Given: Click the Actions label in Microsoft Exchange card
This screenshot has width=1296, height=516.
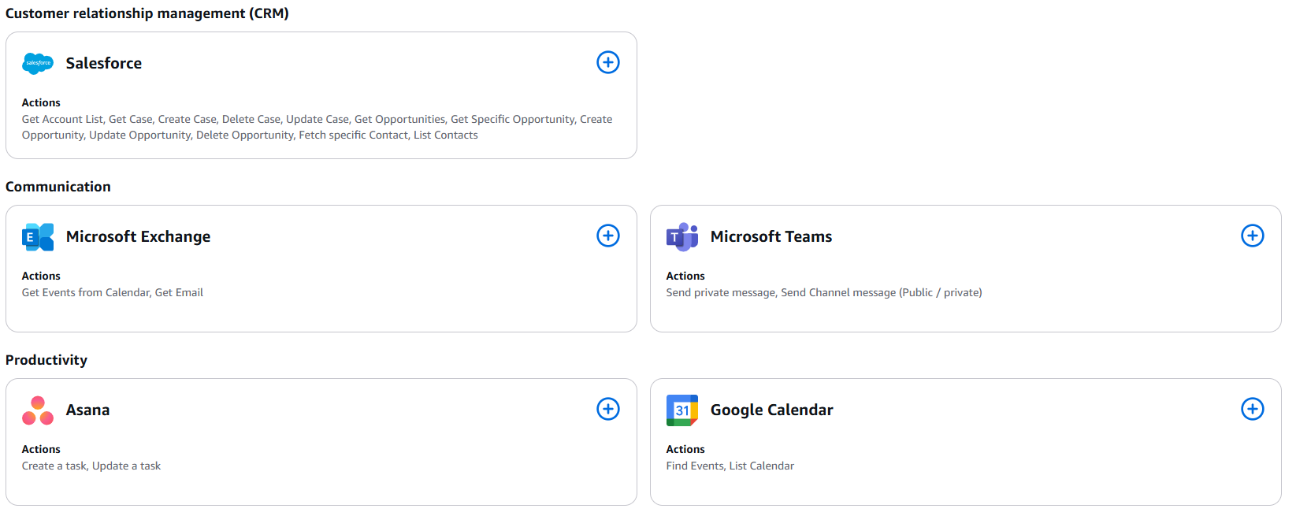Looking at the screenshot, I should coord(41,276).
